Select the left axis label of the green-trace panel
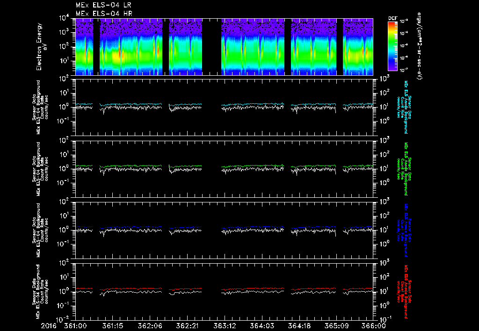 (40, 169)
